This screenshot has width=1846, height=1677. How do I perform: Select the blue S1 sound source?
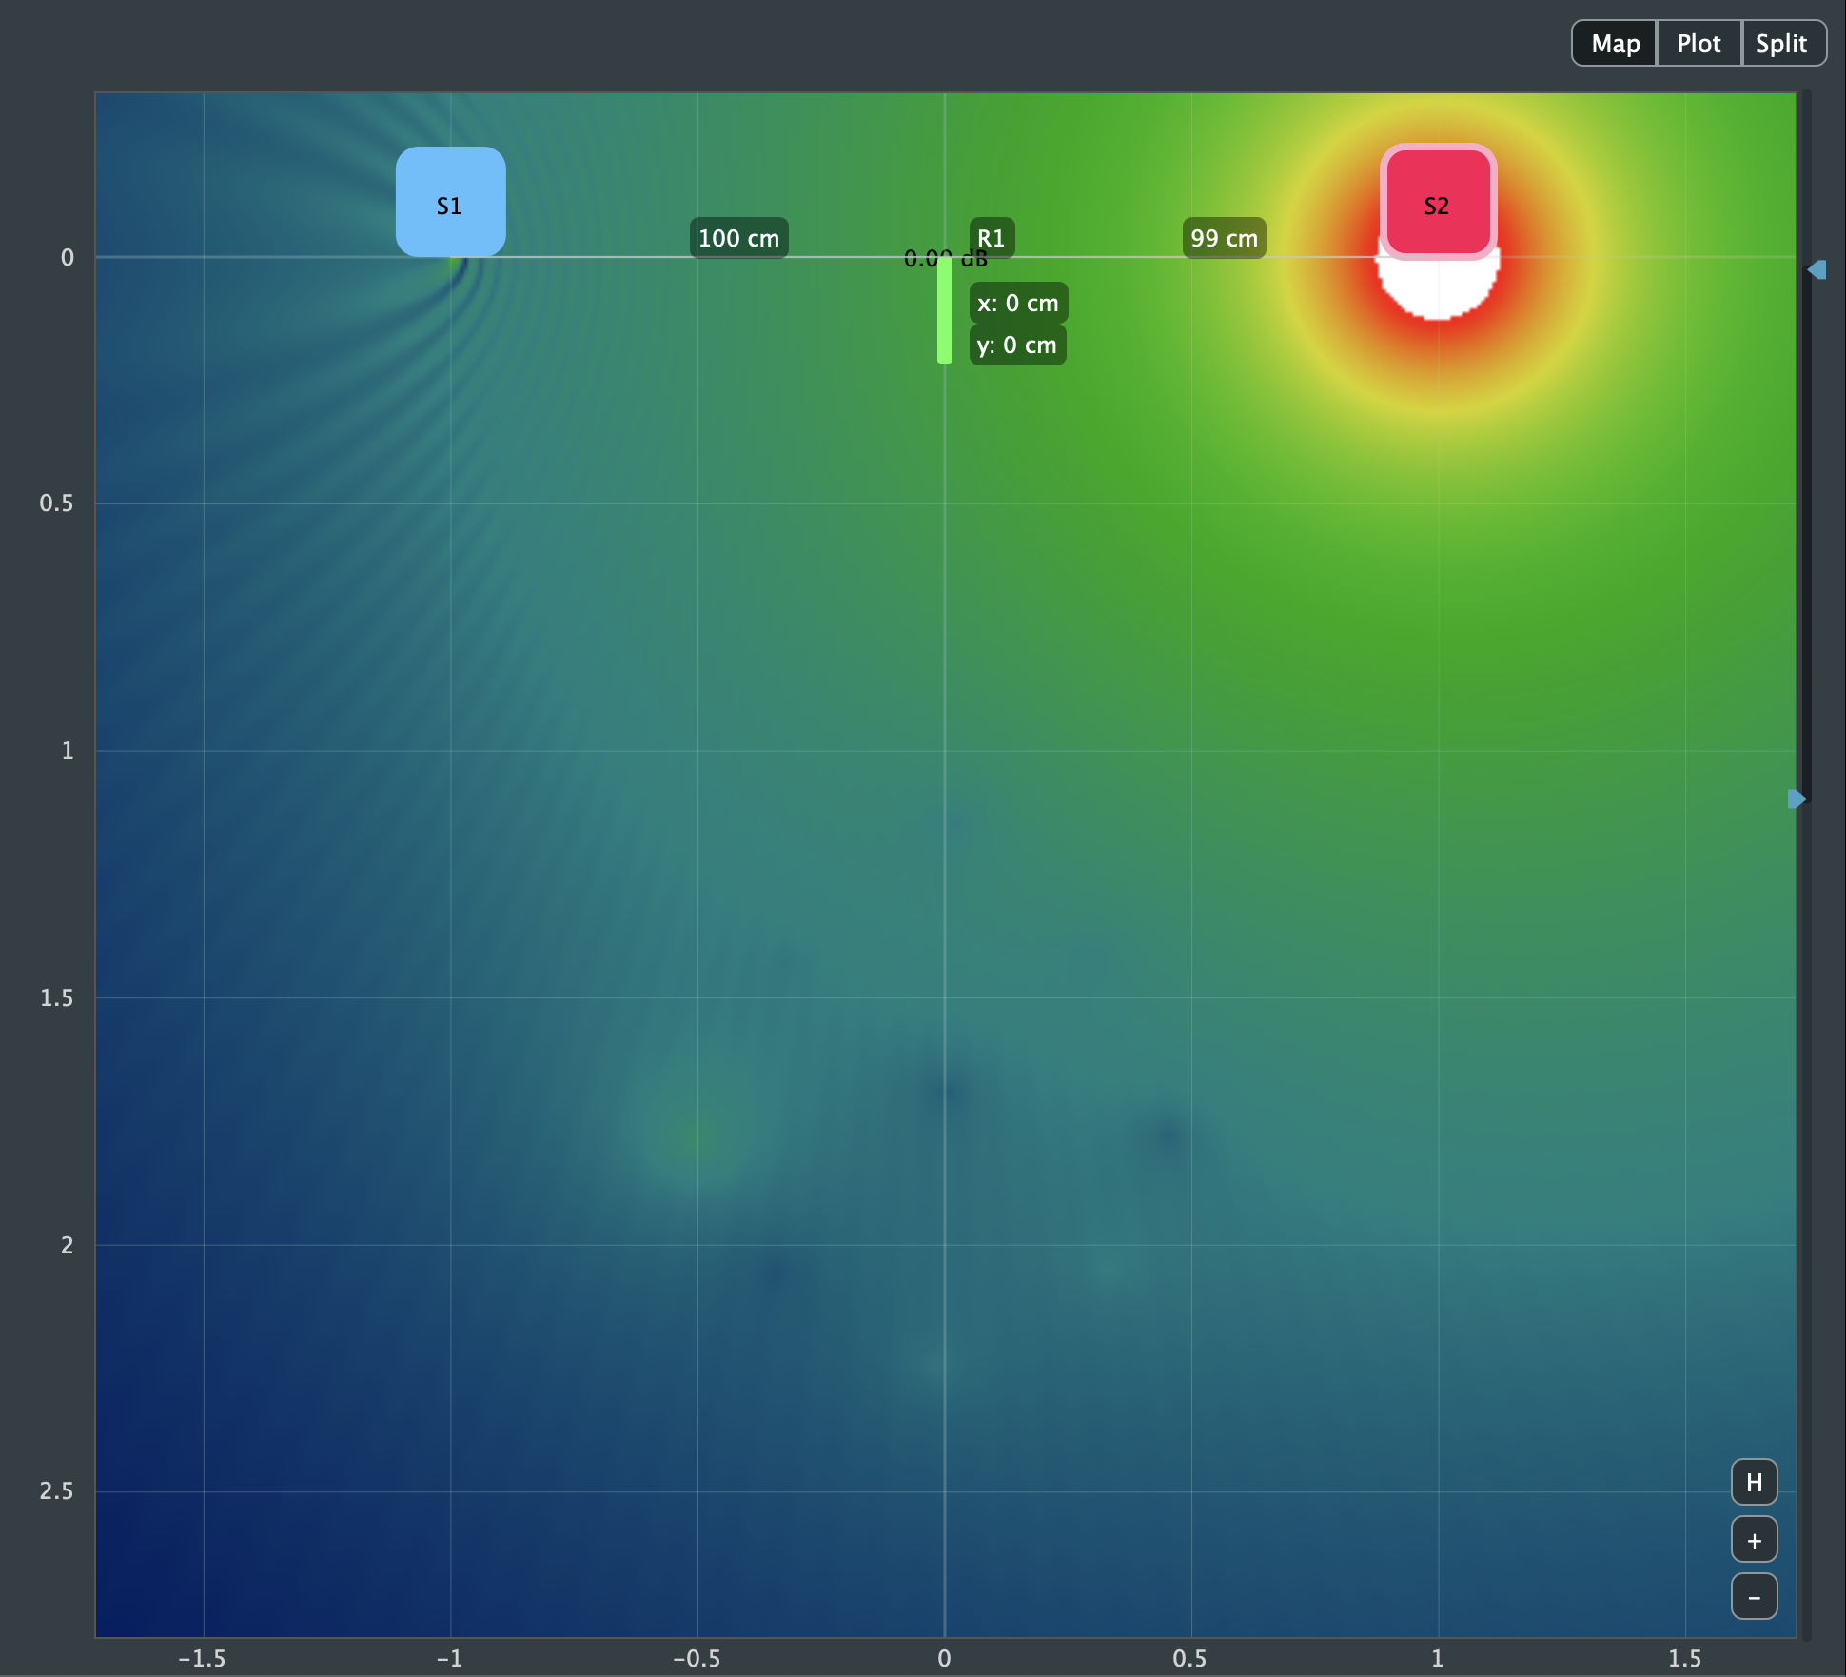pyautogui.click(x=450, y=202)
